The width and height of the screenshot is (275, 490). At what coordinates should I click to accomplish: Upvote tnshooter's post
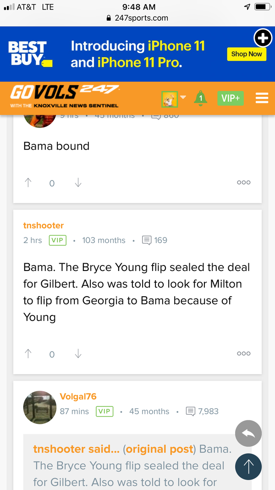click(28, 354)
